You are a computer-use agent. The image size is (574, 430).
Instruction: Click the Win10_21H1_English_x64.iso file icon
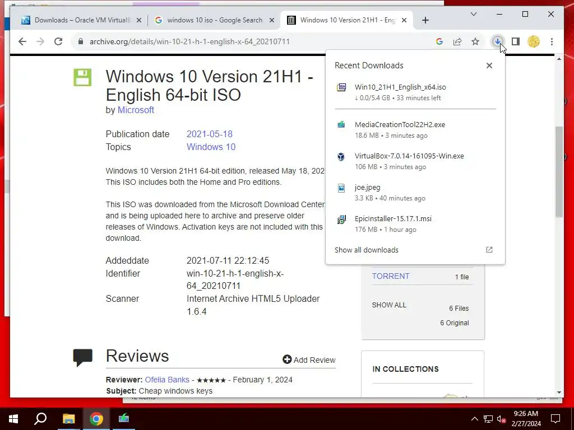point(341,87)
